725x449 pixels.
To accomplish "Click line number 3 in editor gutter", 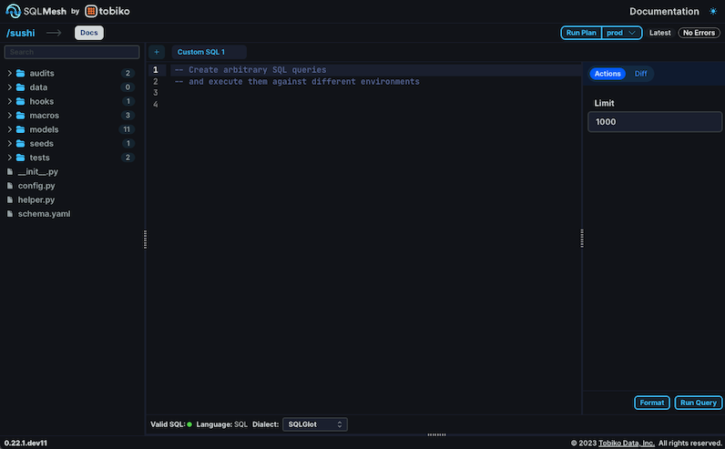I will pos(156,93).
